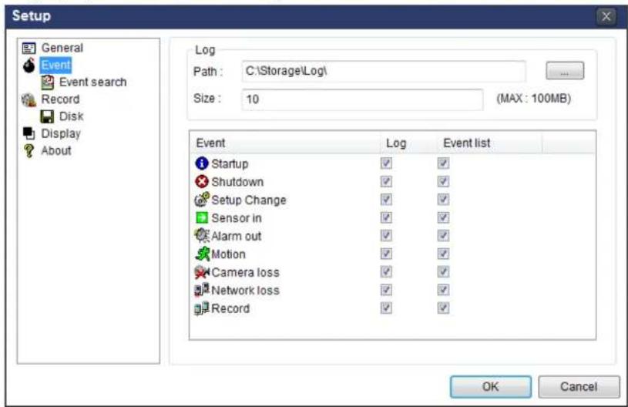Viewport: 628px width, 407px height.
Task: Click the General page icon in sidebar
Action: click(x=29, y=48)
